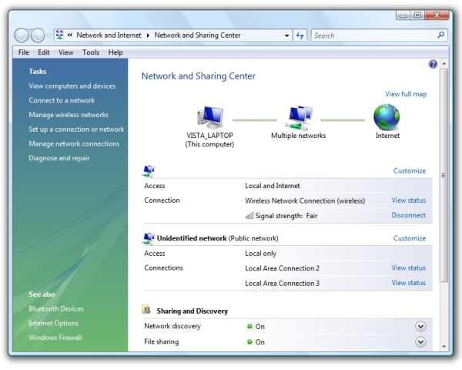
Task: Click Disconnect for the wireless connection
Action: point(408,215)
